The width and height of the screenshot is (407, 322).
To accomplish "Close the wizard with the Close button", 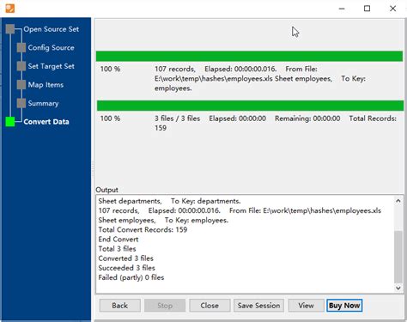I will 210,306.
